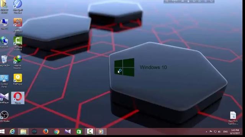The height and width of the screenshot is (137, 245).
Task: Select the OBS Studio desktop shortcut
Action: click(4, 116)
